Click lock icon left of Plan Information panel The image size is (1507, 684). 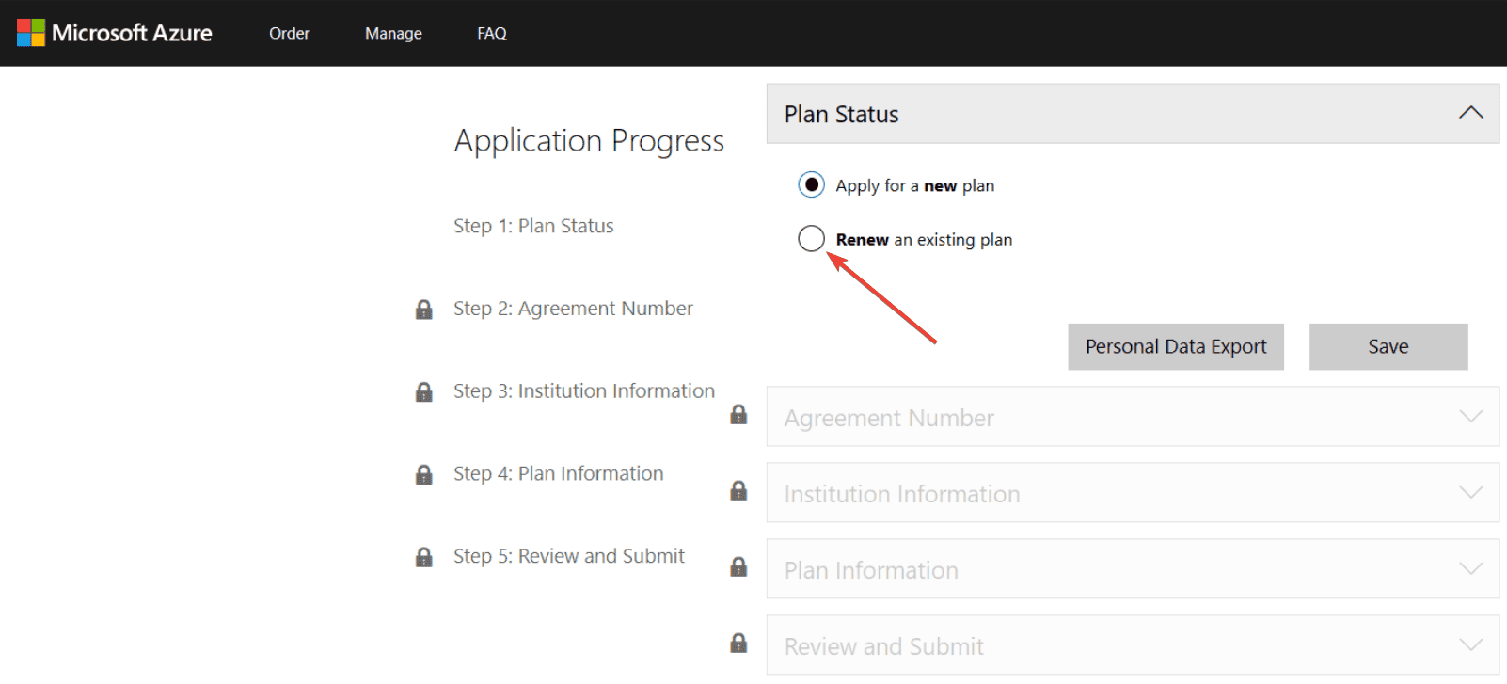coord(738,567)
